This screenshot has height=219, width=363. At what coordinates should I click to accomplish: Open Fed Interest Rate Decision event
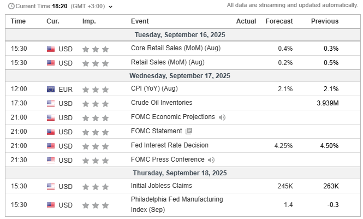click(x=170, y=145)
